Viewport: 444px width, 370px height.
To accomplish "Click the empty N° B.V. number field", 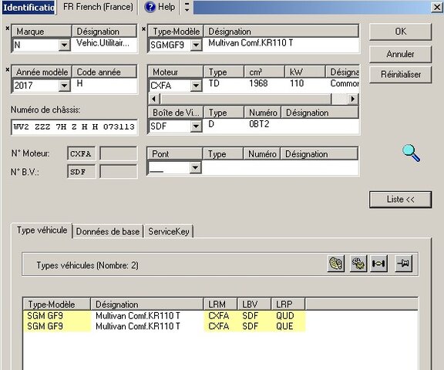I will click(119, 172).
